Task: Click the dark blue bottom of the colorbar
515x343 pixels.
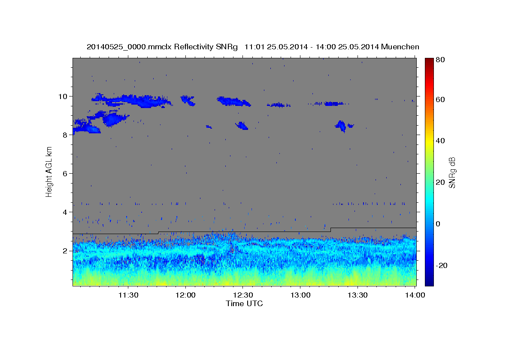Action: 429,282
